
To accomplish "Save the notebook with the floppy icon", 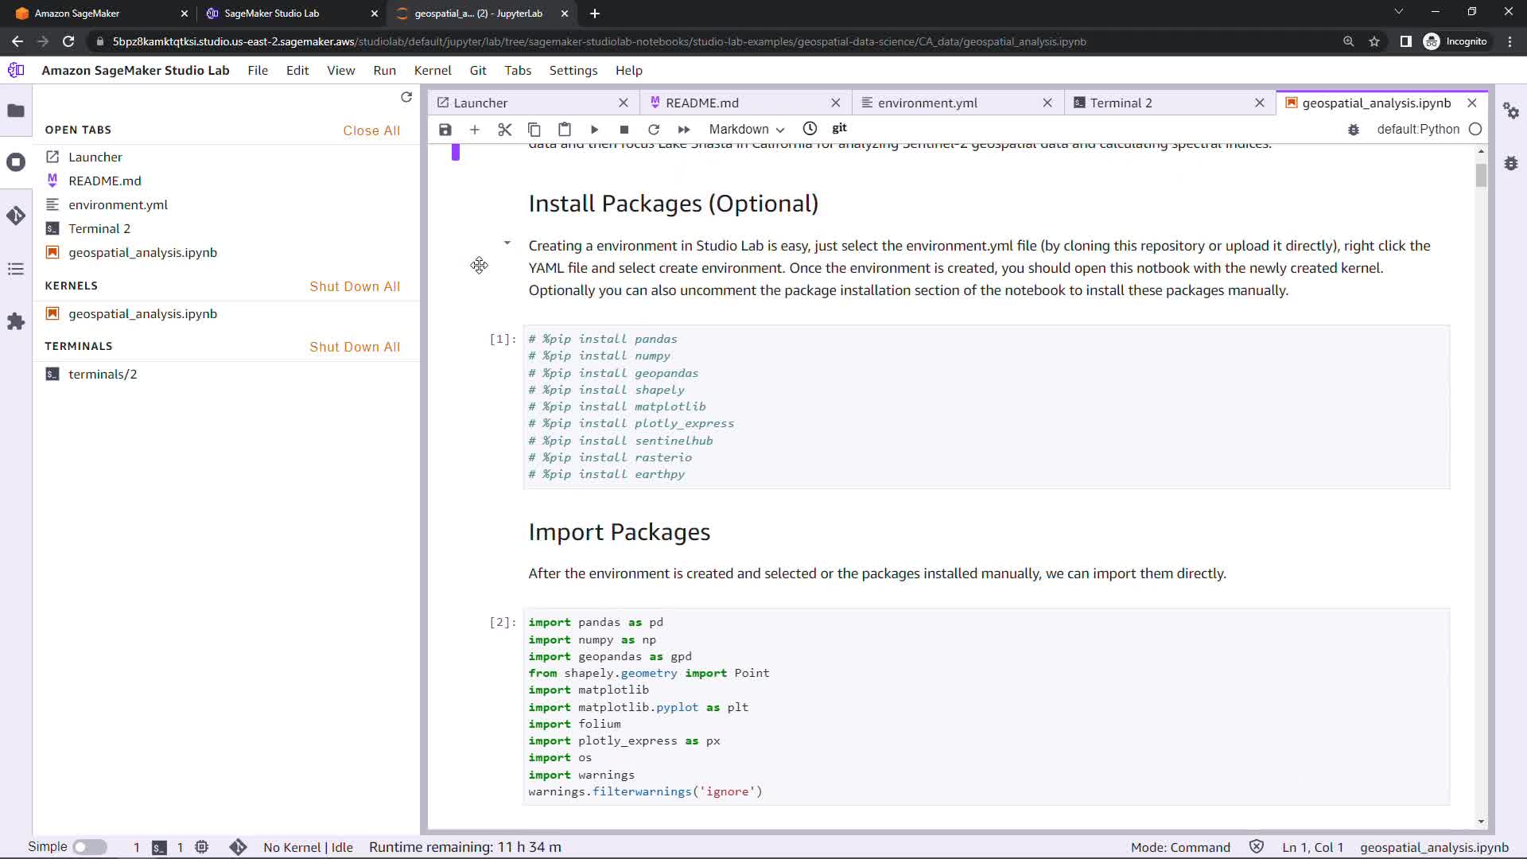I will 445,130.
